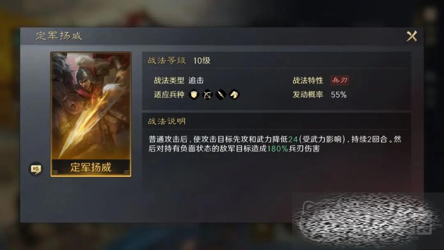The image size is (444, 250).
Task: Click the shield troop type icon
Action: click(x=194, y=95)
